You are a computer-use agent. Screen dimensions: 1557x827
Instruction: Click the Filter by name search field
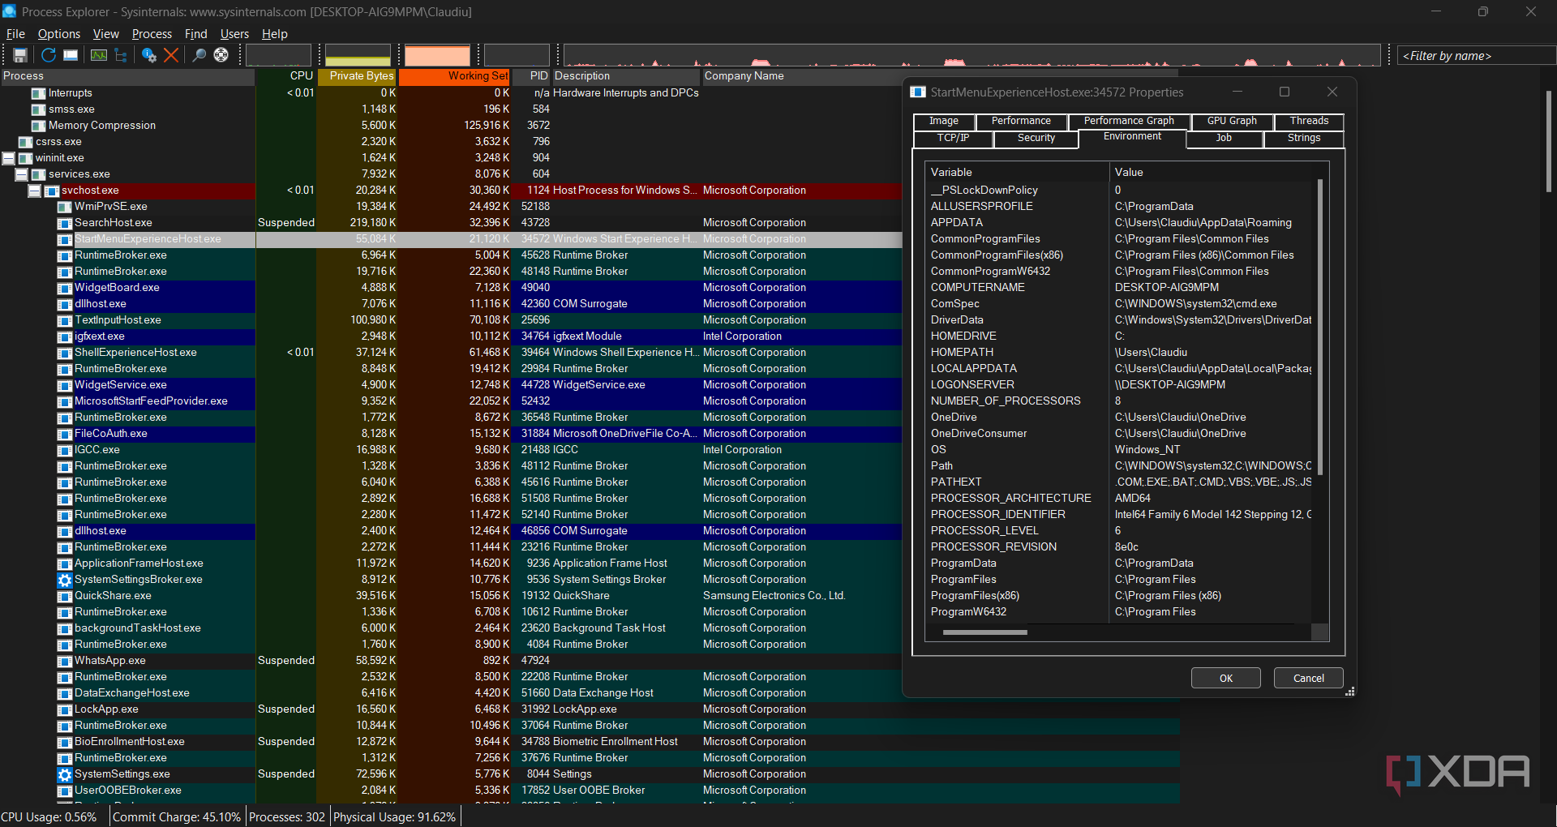1476,55
